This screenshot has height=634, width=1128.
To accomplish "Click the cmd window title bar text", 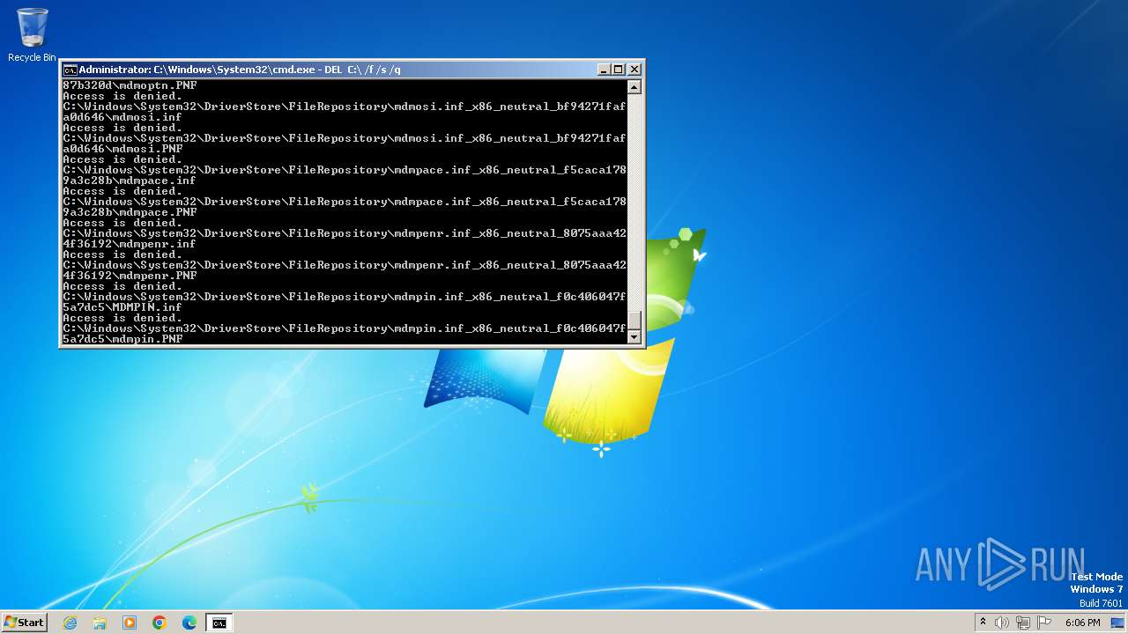I will 240,70.
